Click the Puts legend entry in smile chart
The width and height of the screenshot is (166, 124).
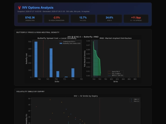coord(135,101)
